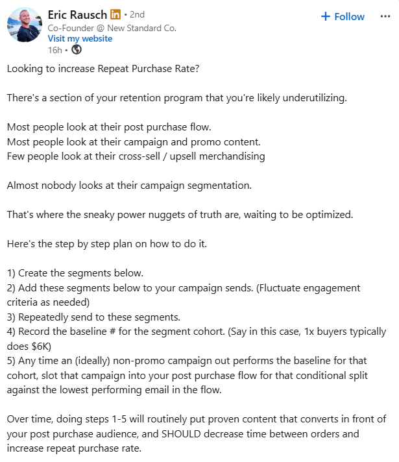Click the globe public visibility icon

[77, 50]
